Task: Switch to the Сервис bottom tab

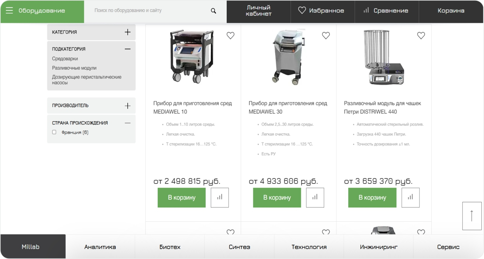Action: (448, 247)
